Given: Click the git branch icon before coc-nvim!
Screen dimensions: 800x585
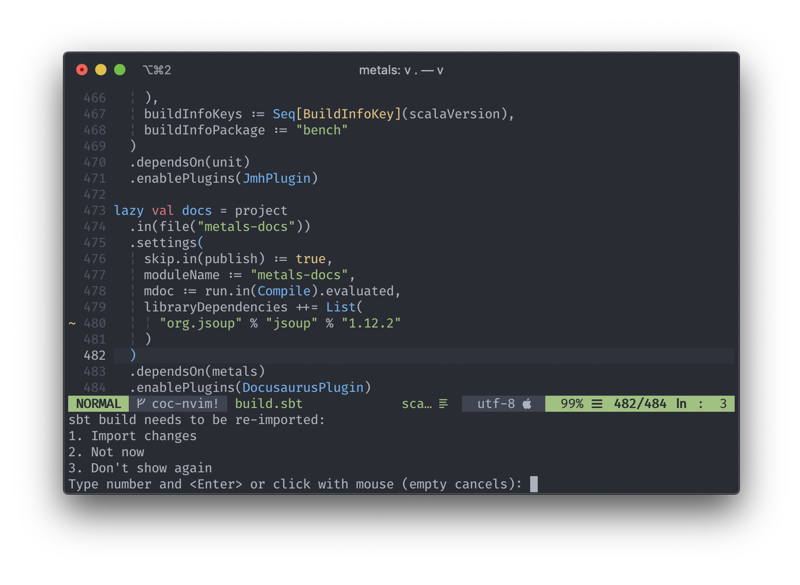Looking at the screenshot, I should coord(141,403).
